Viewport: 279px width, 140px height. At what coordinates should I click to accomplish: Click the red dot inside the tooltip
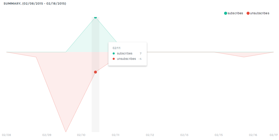(x=114, y=59)
